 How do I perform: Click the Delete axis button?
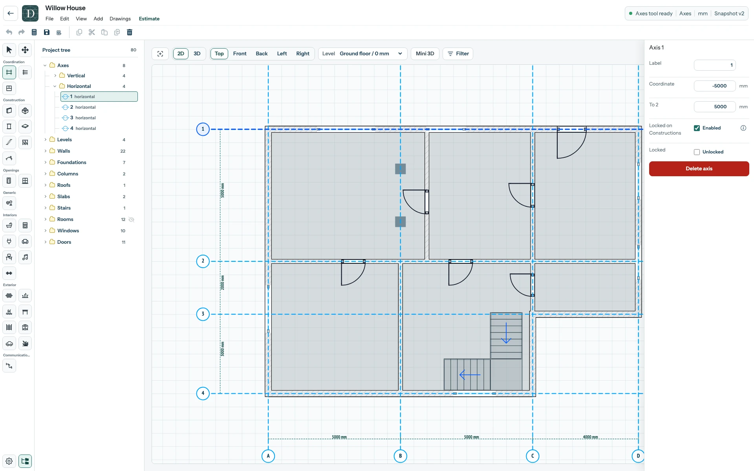[x=699, y=169]
